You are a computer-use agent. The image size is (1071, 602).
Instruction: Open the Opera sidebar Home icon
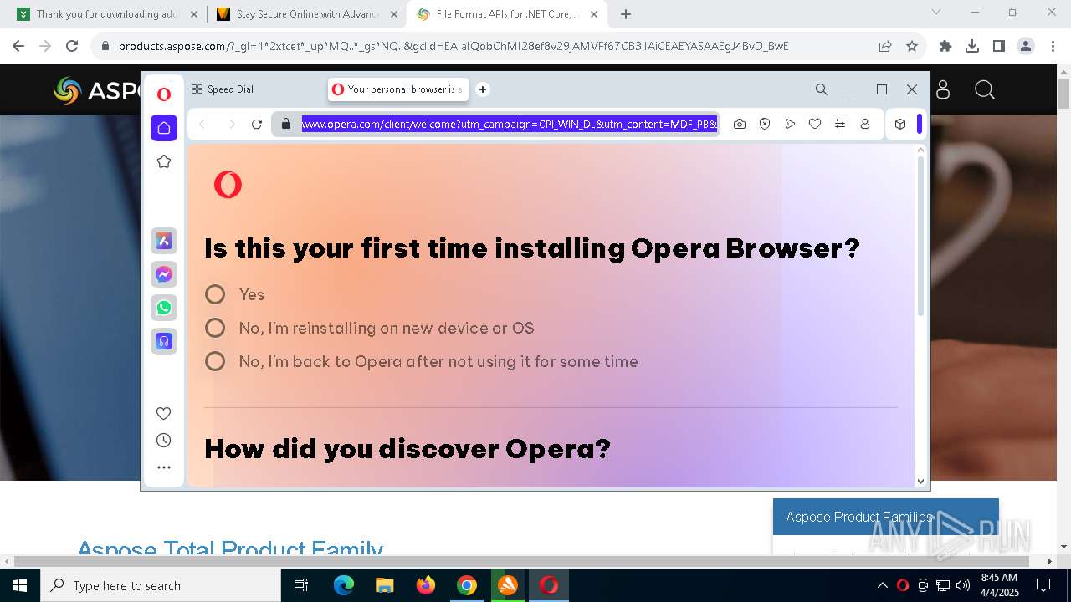pos(164,128)
